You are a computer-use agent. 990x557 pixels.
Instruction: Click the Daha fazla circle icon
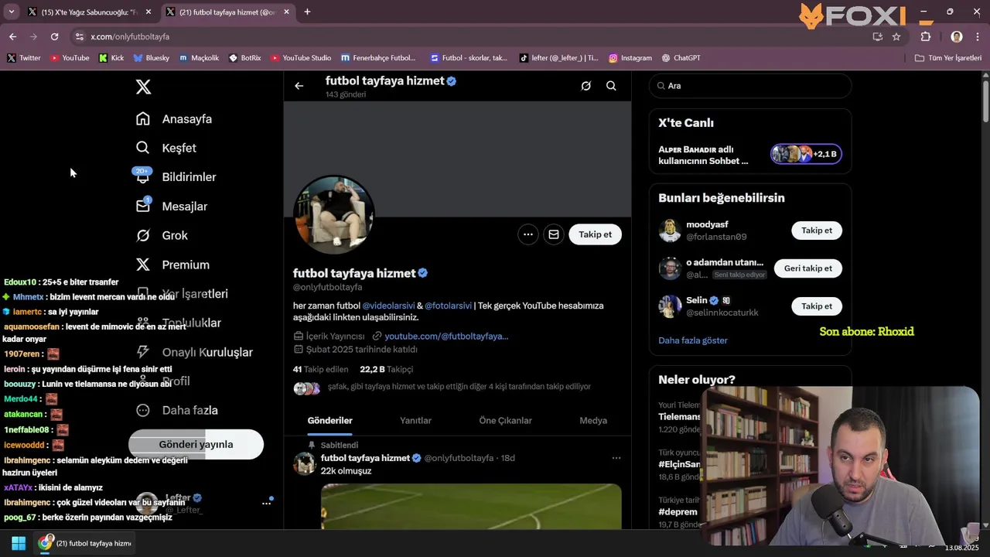pyautogui.click(x=143, y=410)
